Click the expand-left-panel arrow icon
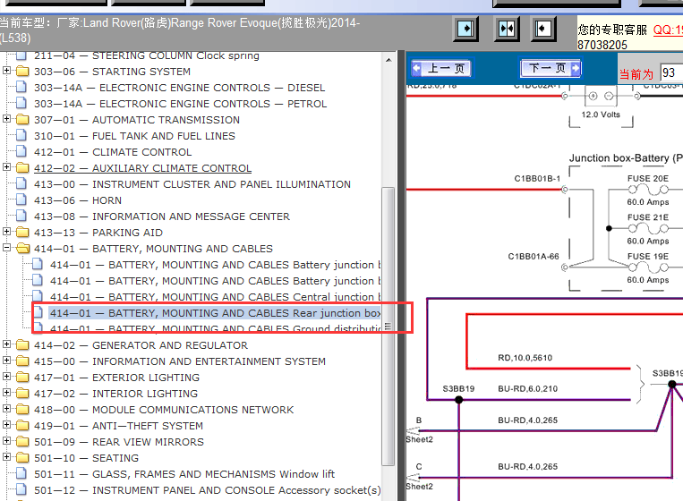 [542, 30]
